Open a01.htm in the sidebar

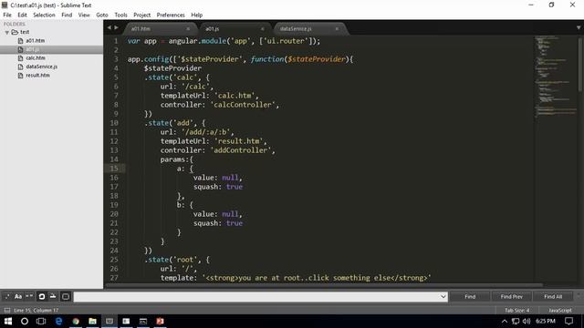pos(36,40)
